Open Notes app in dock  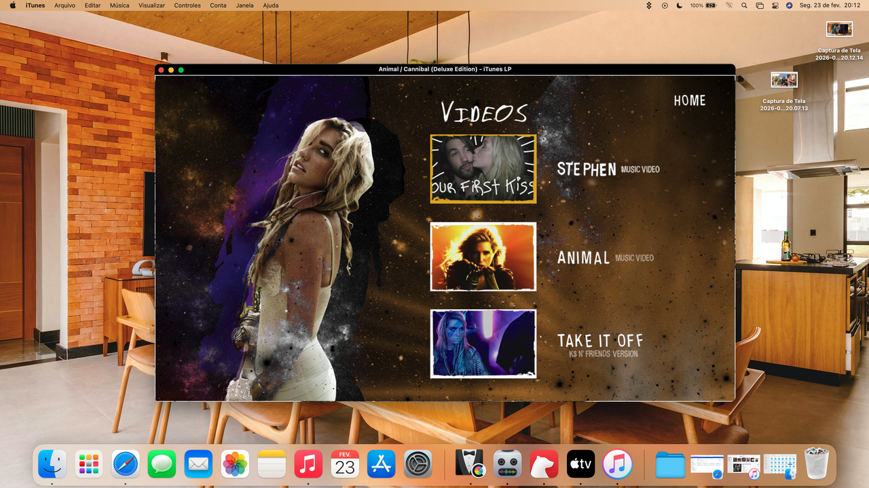272,464
